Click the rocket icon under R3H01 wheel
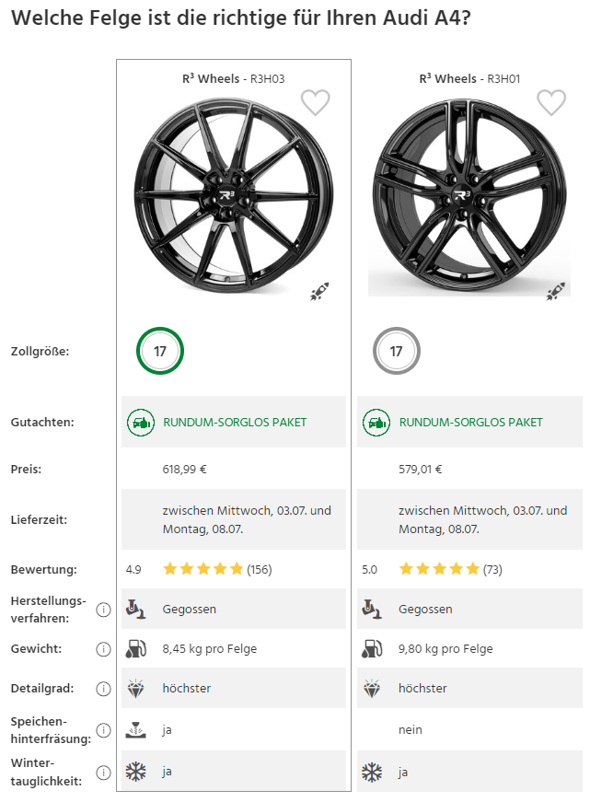590x802 pixels. pos(555,292)
